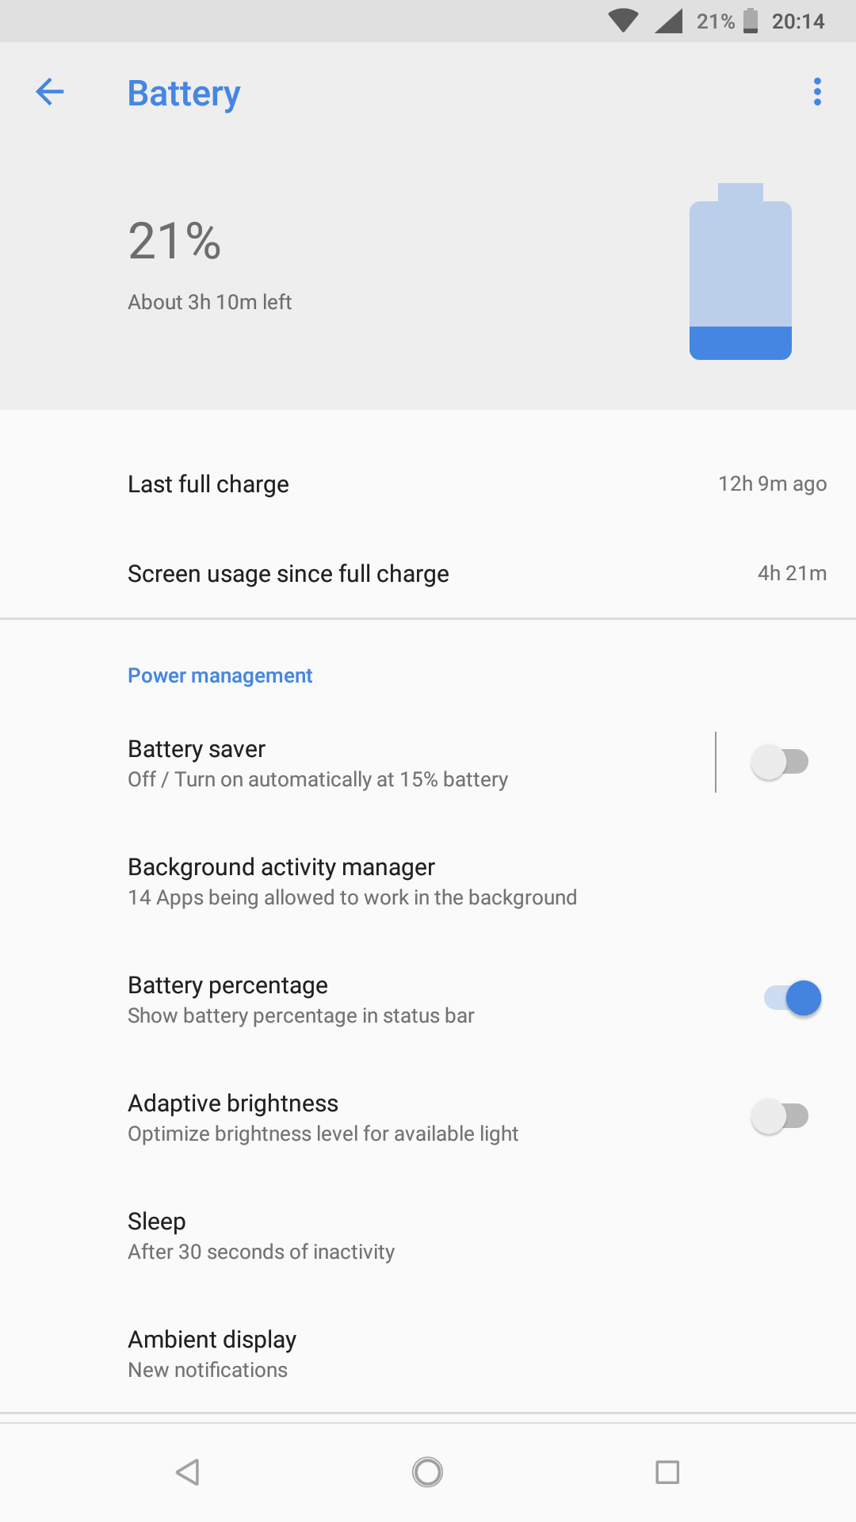Image resolution: width=856 pixels, height=1522 pixels.
Task: Tap the 21% battery level text
Action: (174, 241)
